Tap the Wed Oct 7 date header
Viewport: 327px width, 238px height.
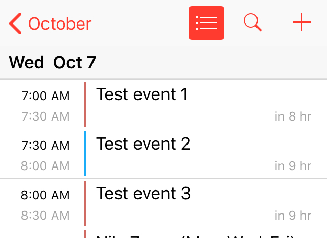[53, 63]
